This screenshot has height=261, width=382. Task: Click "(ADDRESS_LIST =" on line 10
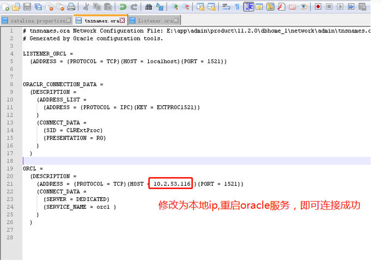click(x=62, y=100)
